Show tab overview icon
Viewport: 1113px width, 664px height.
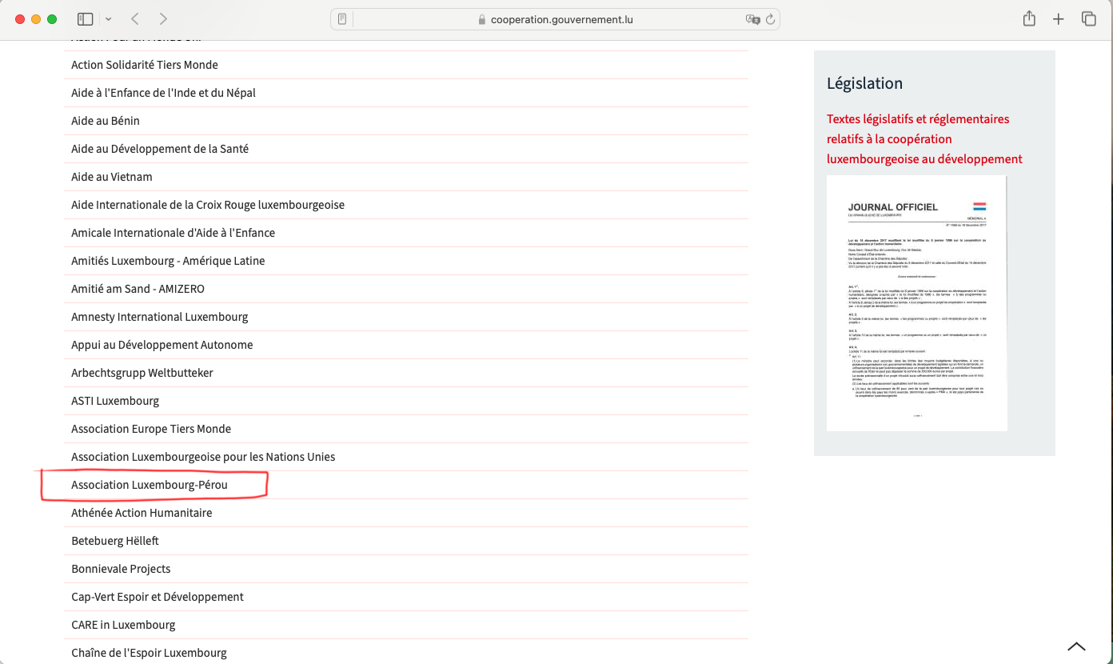1088,18
